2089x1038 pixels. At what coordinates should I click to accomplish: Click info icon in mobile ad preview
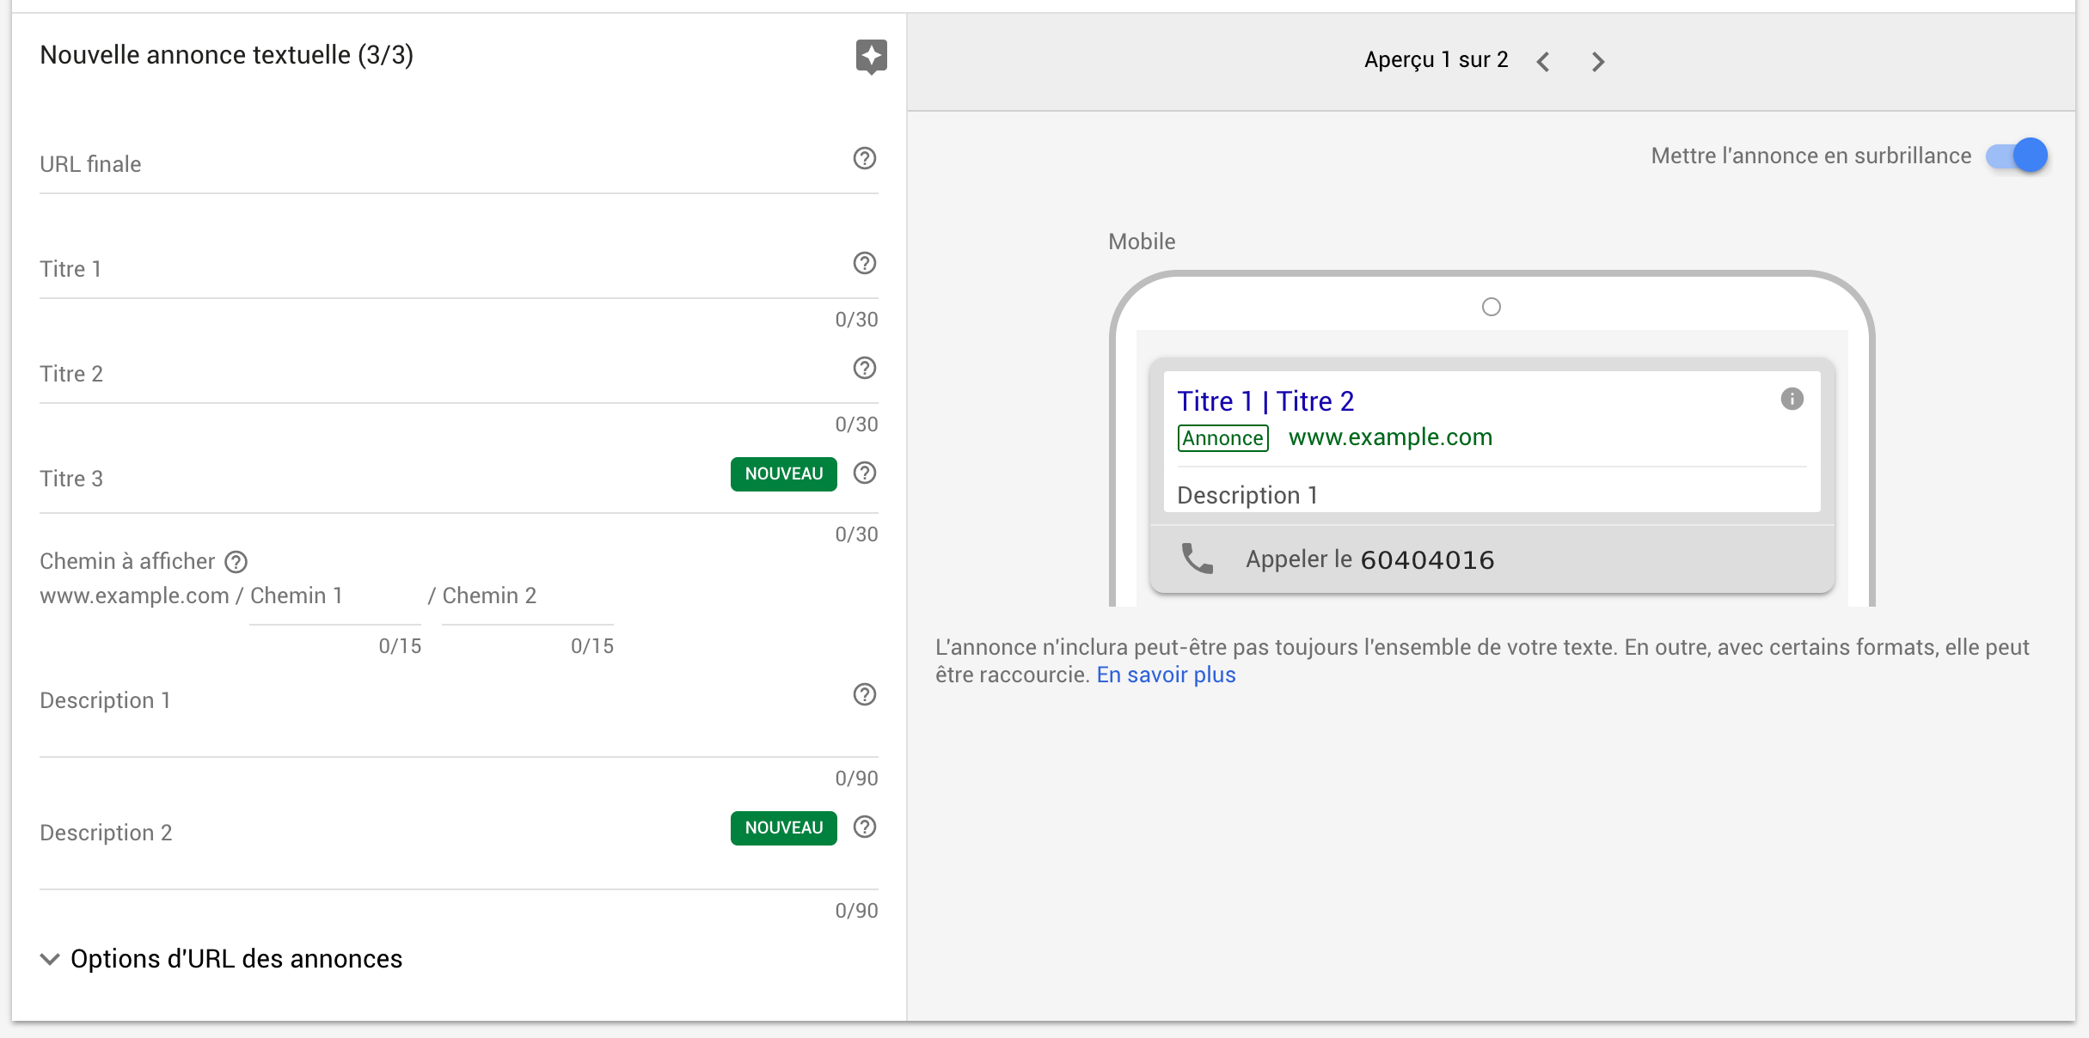pos(1792,399)
